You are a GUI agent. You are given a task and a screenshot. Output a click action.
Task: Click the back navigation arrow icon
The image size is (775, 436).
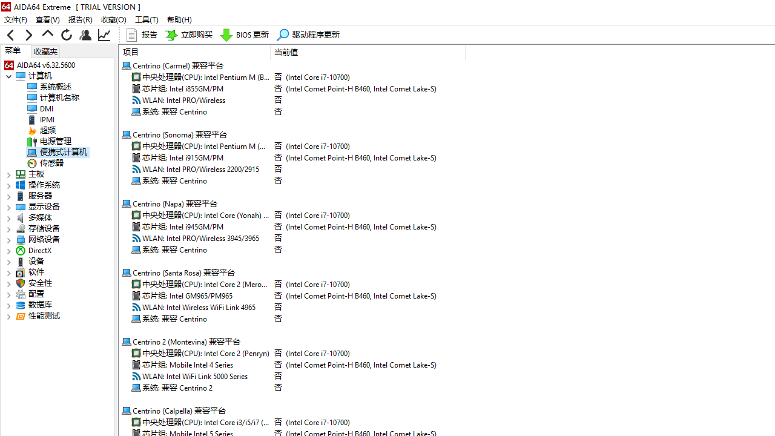[10, 35]
